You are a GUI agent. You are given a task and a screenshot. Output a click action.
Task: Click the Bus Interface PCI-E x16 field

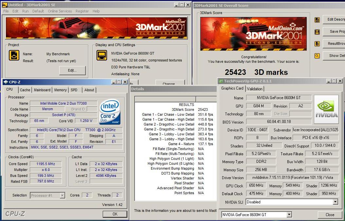pyautogui.click(x=316, y=138)
